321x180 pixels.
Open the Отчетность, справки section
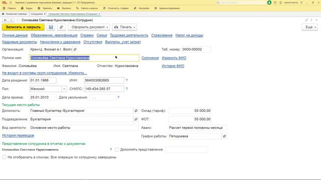click(x=116, y=8)
